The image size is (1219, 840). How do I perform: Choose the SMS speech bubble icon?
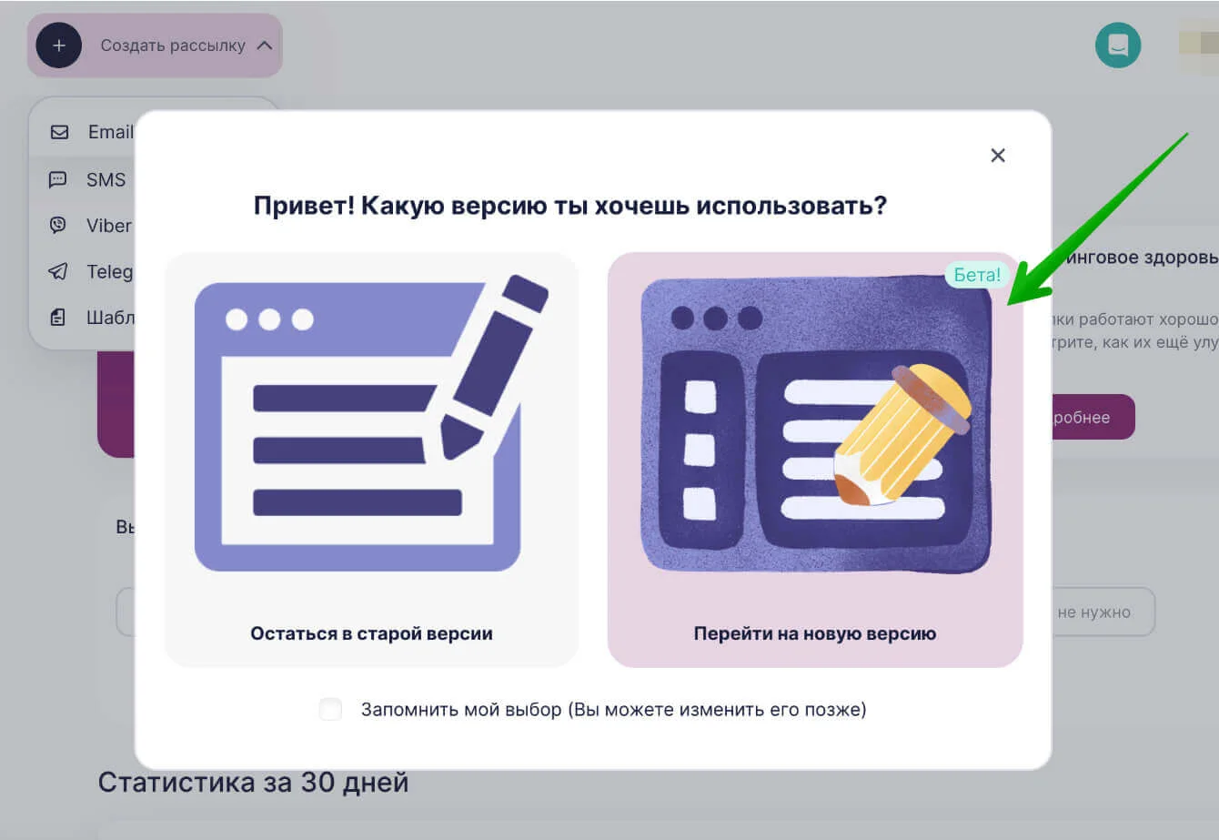(x=57, y=179)
